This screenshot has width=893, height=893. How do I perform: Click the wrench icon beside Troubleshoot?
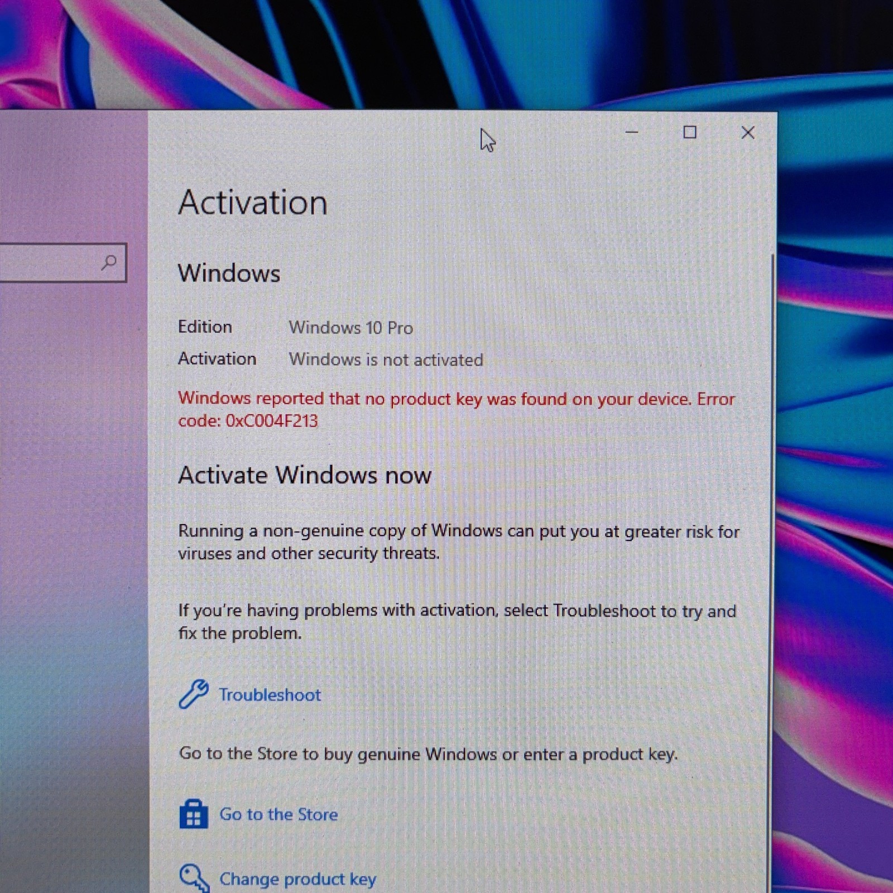tap(194, 694)
